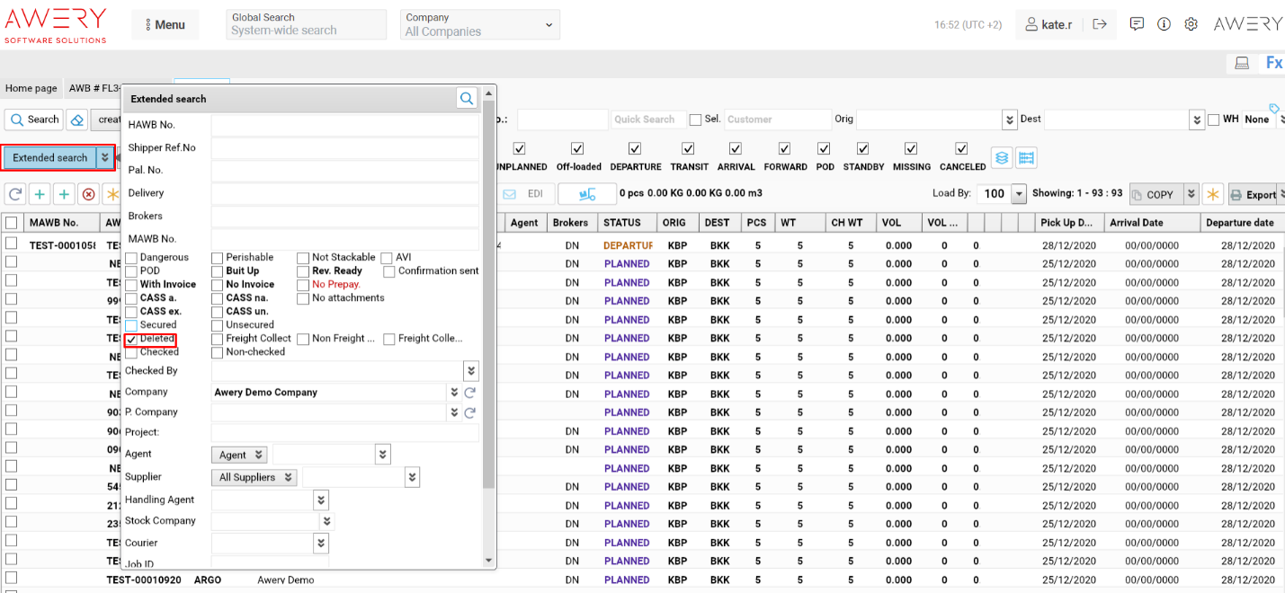The width and height of the screenshot is (1285, 593).
Task: Click the COPY button
Action: click(1159, 194)
